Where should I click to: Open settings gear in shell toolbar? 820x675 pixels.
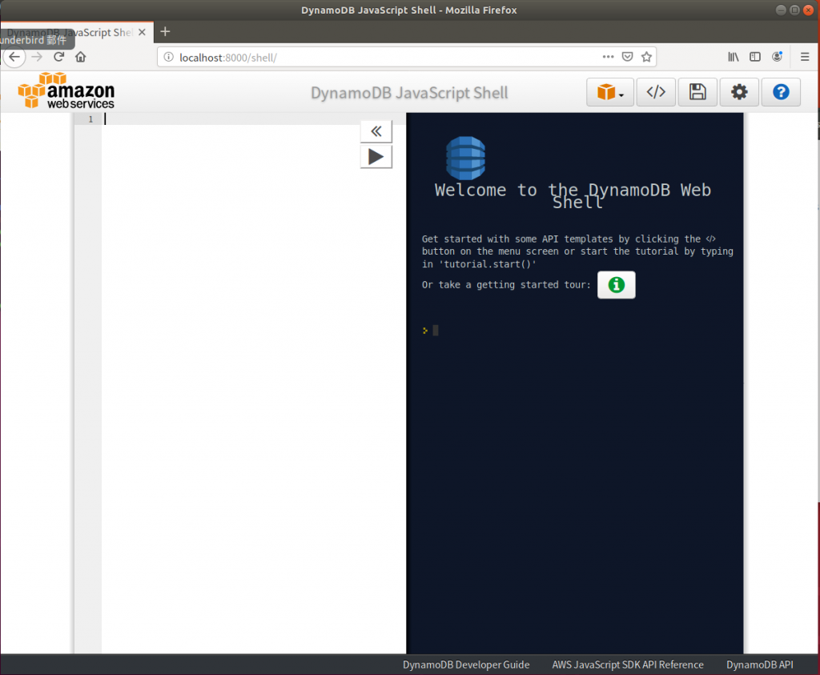pos(739,93)
